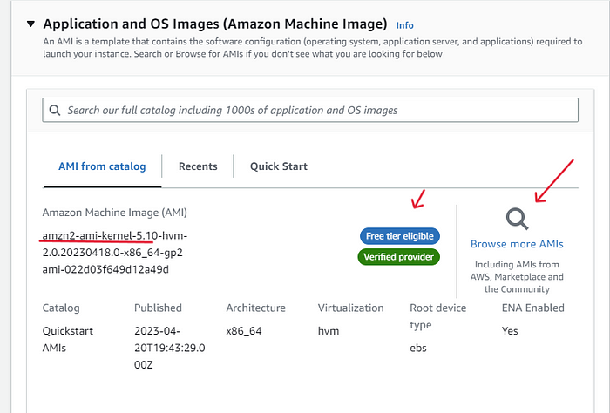610x413 pixels.
Task: Click the Architecture column header
Action: point(255,308)
